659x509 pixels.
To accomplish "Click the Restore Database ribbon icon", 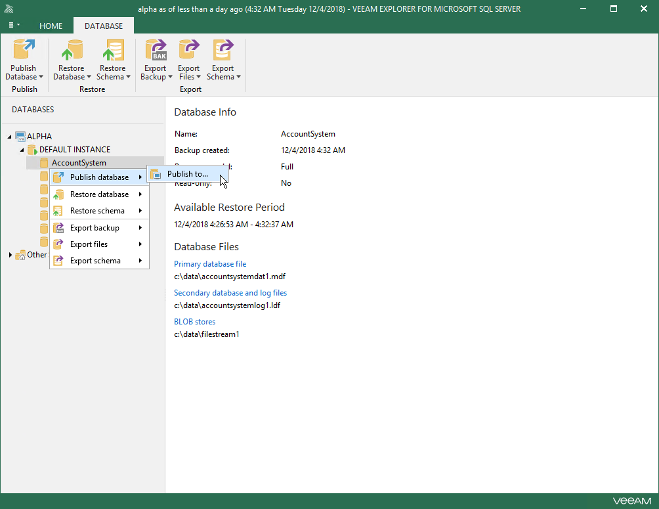I will (72, 50).
